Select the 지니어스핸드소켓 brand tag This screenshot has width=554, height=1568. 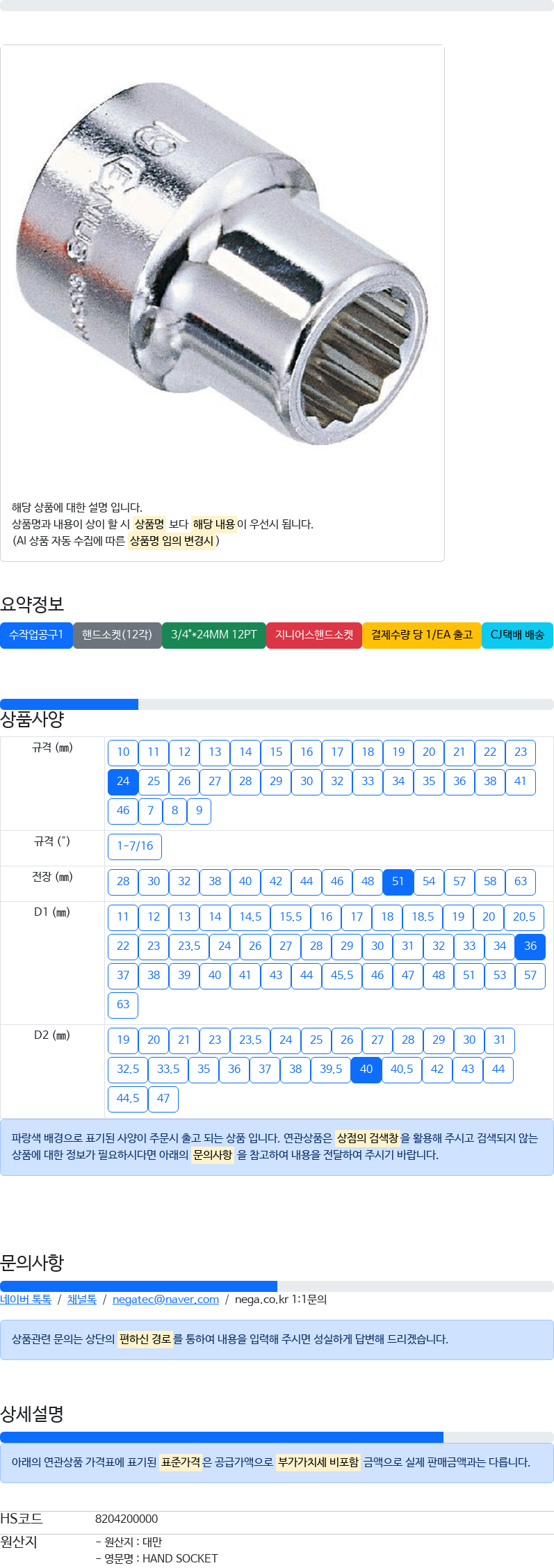click(x=314, y=635)
